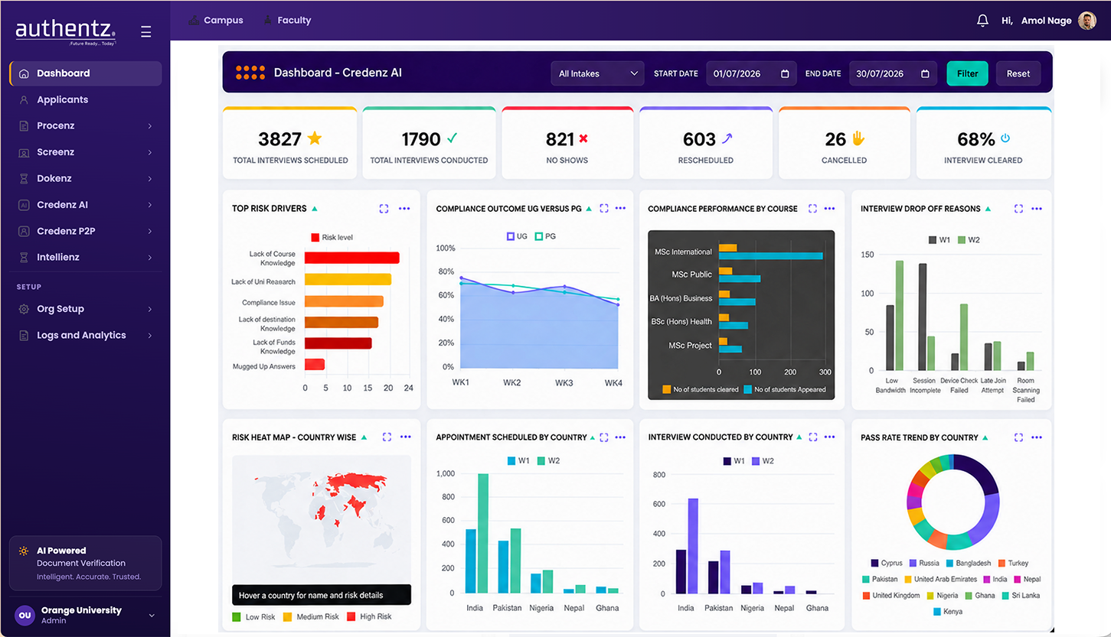Click the Total Interviews Scheduled card
Image resolution: width=1111 pixels, height=637 pixels.
[x=290, y=143]
